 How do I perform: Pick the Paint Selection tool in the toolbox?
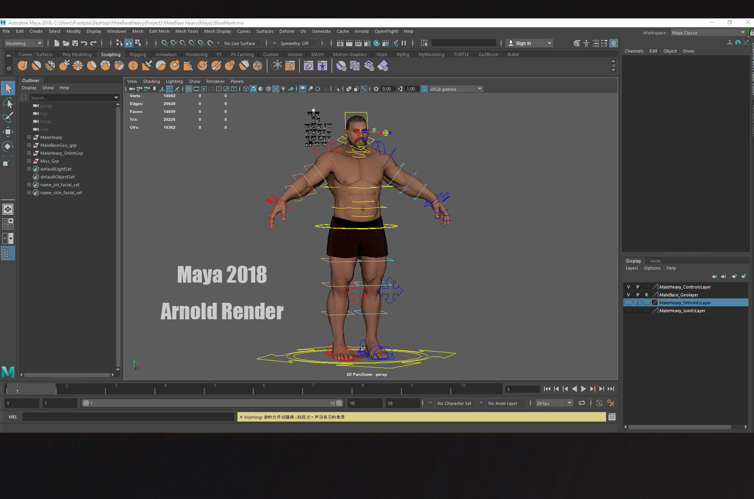click(x=8, y=117)
